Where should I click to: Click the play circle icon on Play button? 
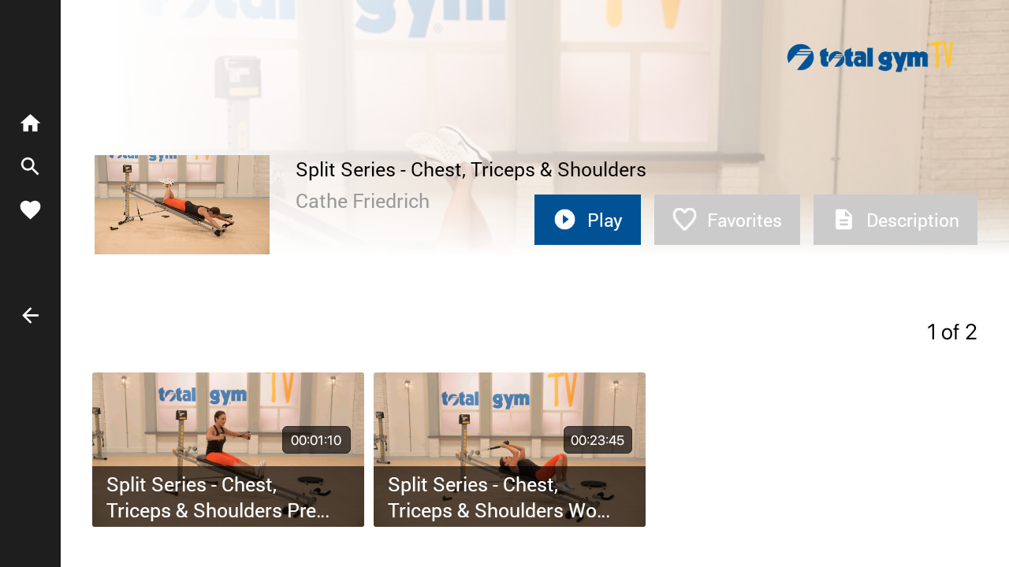point(564,220)
